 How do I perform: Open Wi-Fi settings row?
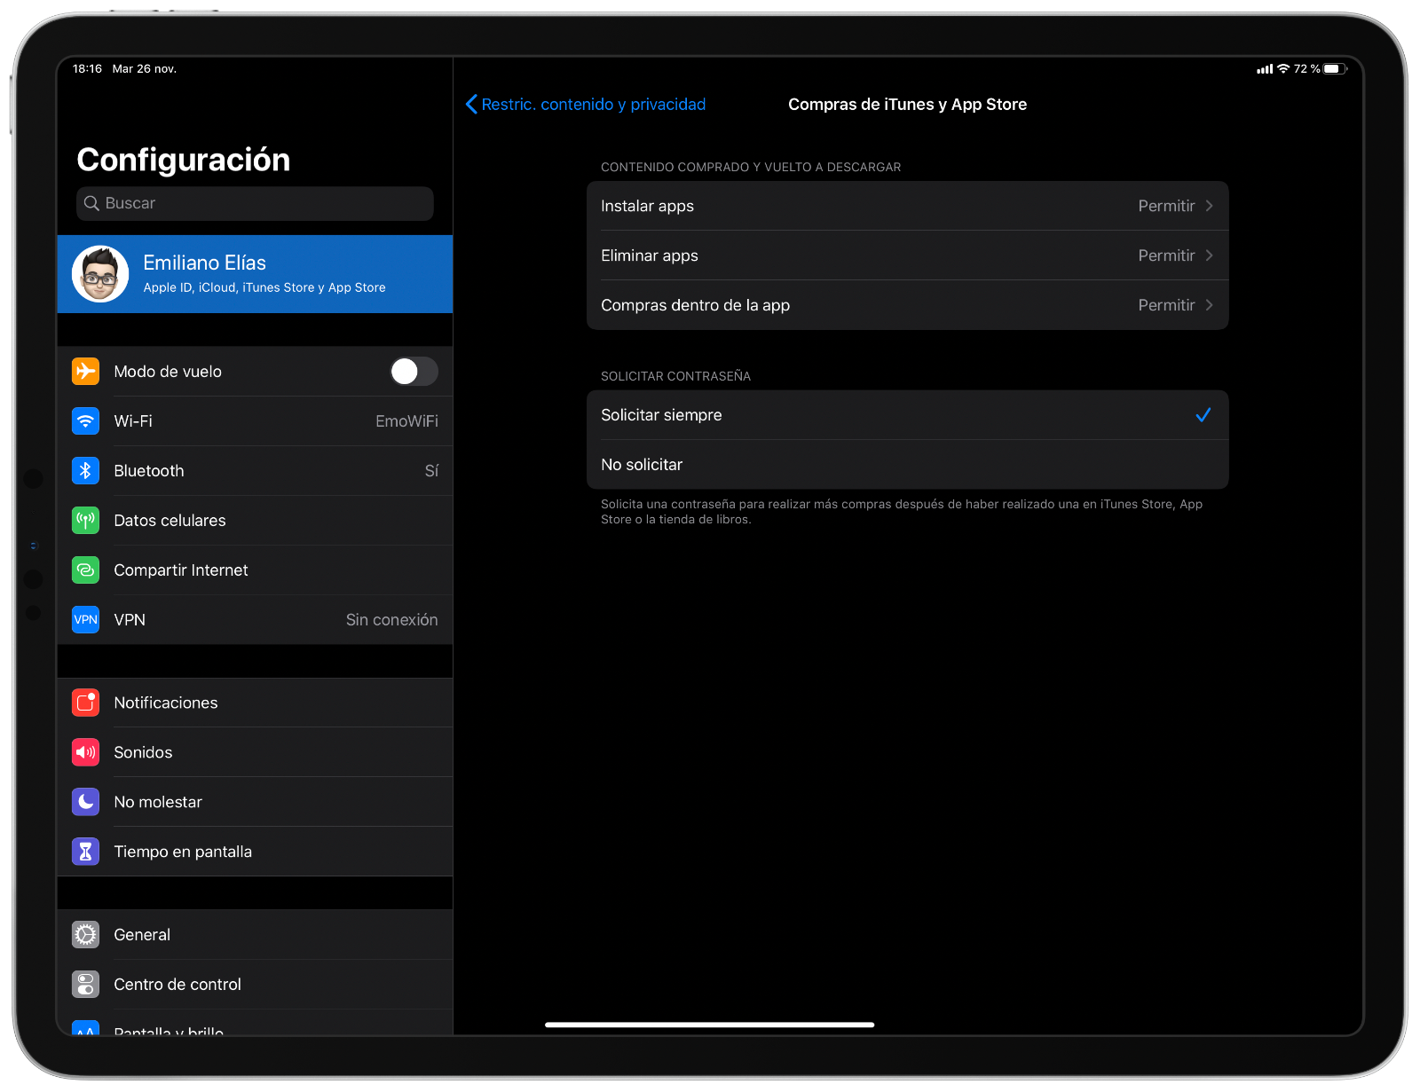coord(255,420)
